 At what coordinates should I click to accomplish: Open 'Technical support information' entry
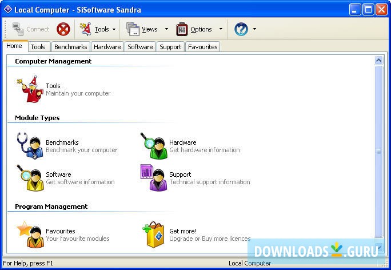[210, 182]
